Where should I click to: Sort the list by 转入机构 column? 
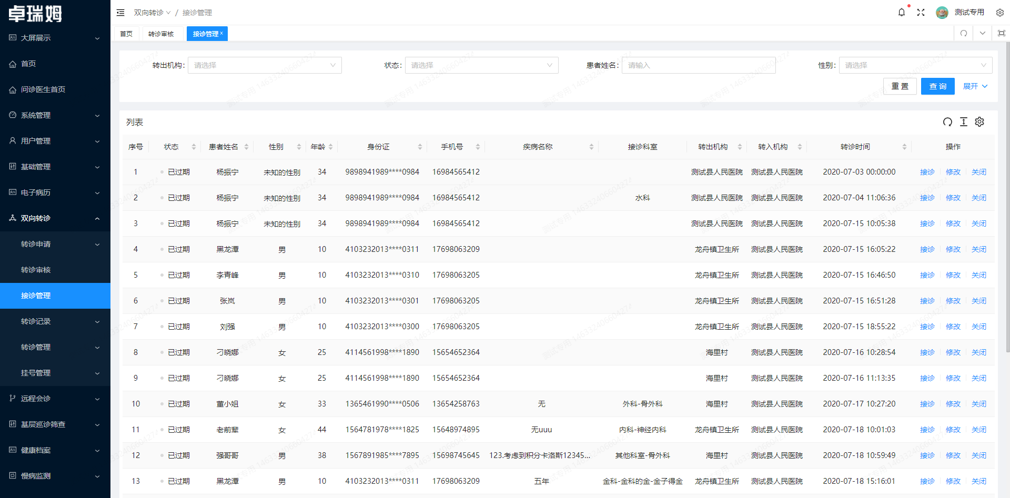(800, 147)
